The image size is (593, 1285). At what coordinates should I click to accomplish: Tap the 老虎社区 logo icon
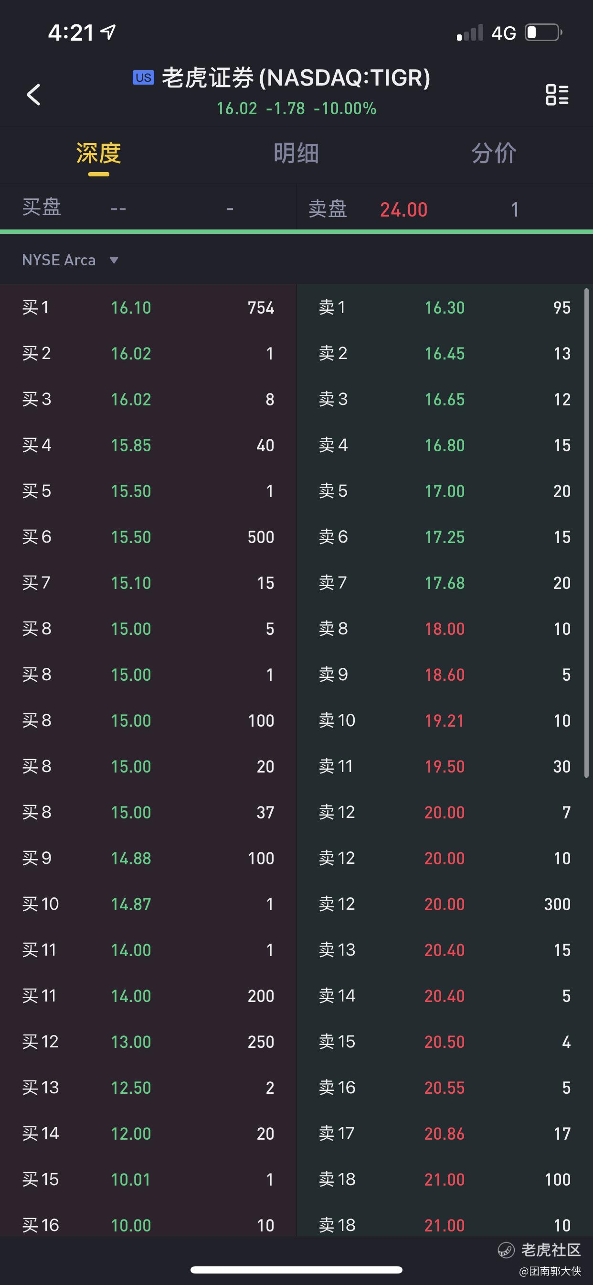506,1250
